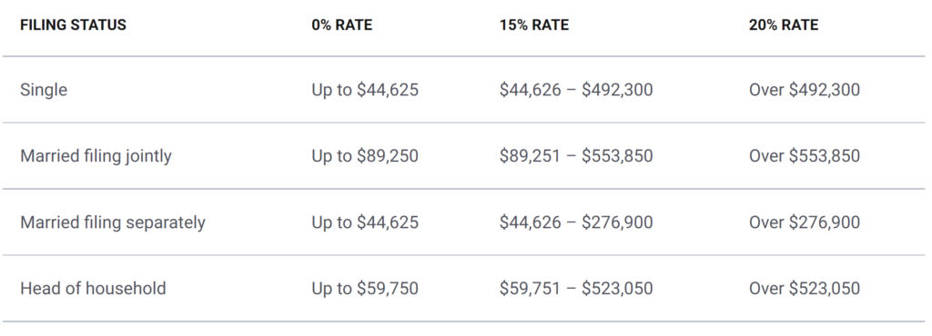This screenshot has height=336, width=932.
Task: Click the $44,626 – $492,300 cell
Action: click(x=576, y=90)
